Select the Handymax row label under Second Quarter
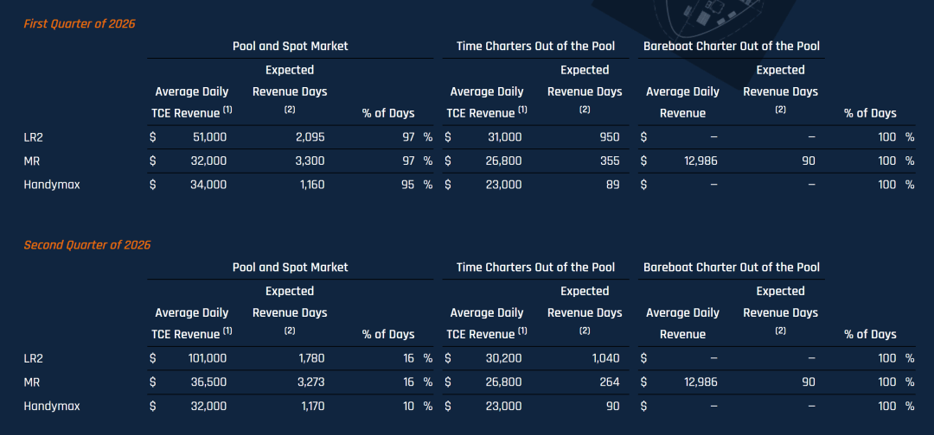 51,406
